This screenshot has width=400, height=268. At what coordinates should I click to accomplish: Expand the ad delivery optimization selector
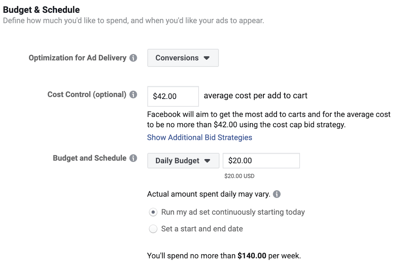[x=183, y=58]
